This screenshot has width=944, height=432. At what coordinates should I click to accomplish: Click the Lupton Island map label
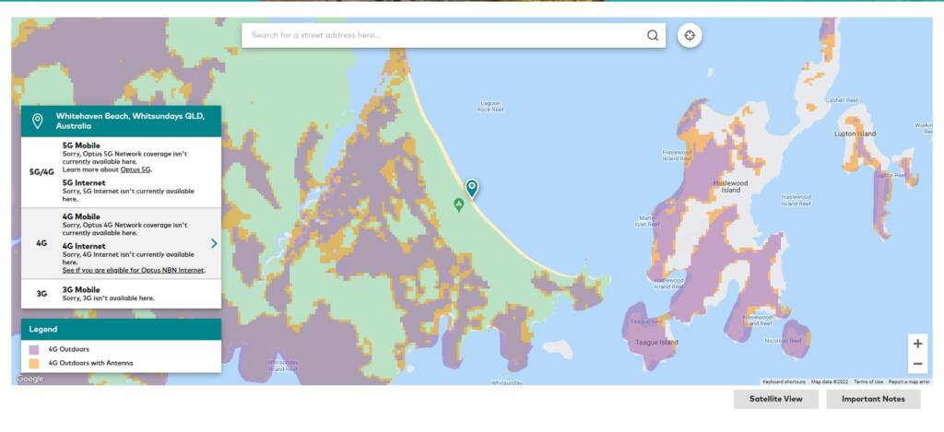pos(855,134)
